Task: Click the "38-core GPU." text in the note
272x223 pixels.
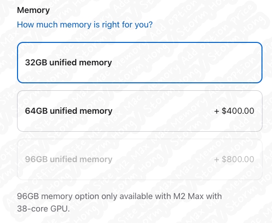Action: click(43, 209)
